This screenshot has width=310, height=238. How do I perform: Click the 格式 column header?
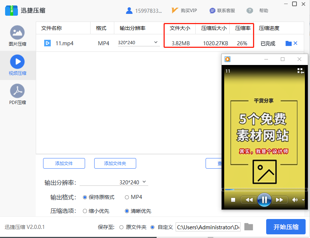101,28
